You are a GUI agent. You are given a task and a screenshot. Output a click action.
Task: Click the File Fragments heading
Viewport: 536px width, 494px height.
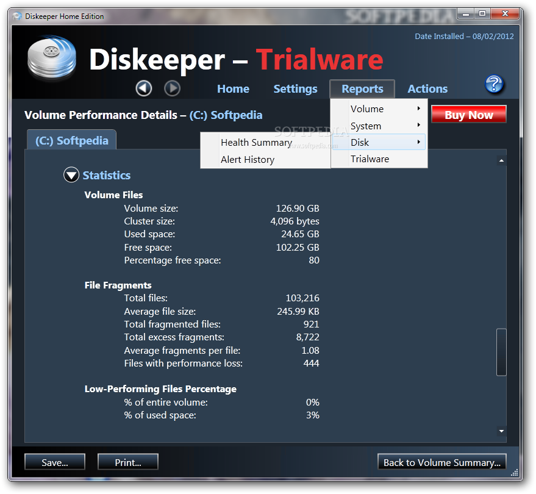(x=118, y=285)
